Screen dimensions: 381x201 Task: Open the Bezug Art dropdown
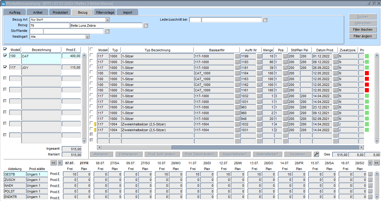[x=107, y=20]
